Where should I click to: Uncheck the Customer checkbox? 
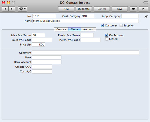tap(102, 25)
